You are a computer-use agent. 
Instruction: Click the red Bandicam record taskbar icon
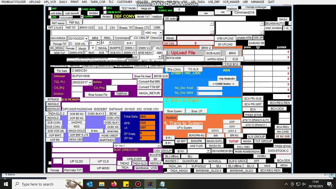point(138,184)
